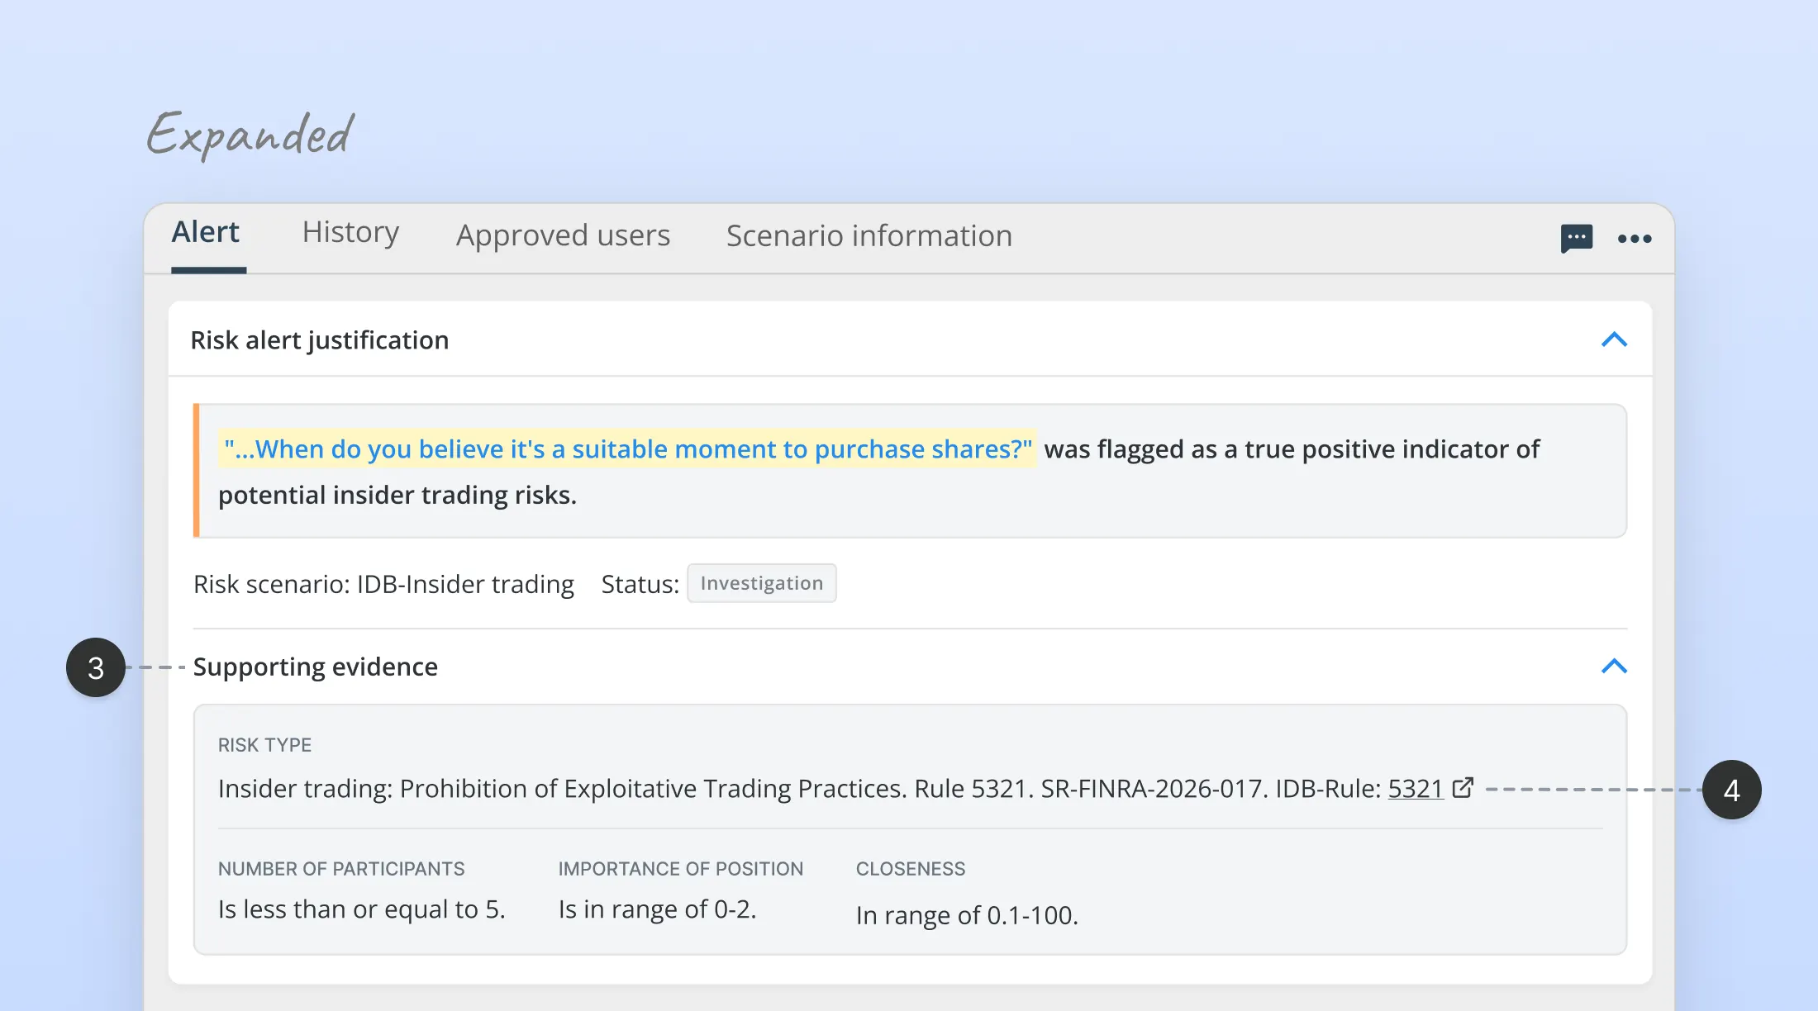
Task: Open the more options ellipsis menu
Action: point(1635,239)
